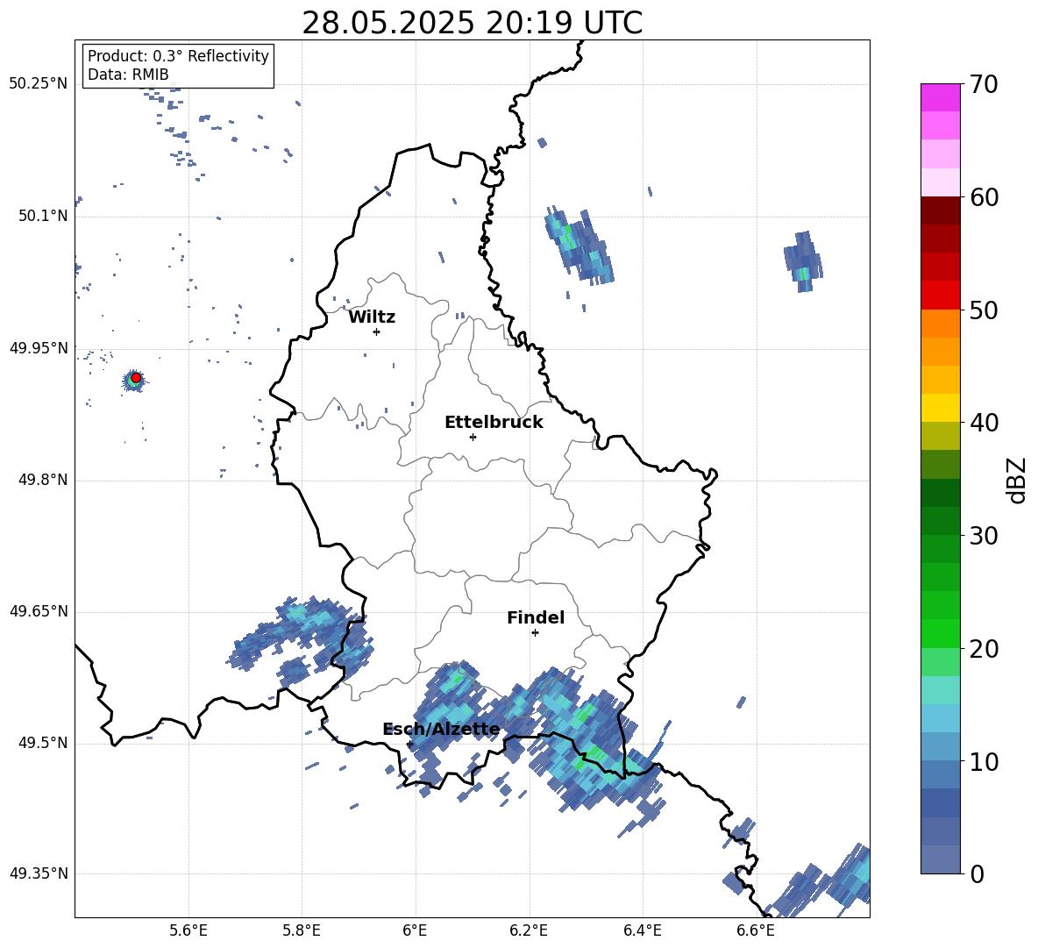Click the 5.8°E longitude label

[302, 930]
